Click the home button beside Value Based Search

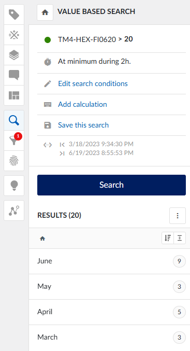pos(45,12)
